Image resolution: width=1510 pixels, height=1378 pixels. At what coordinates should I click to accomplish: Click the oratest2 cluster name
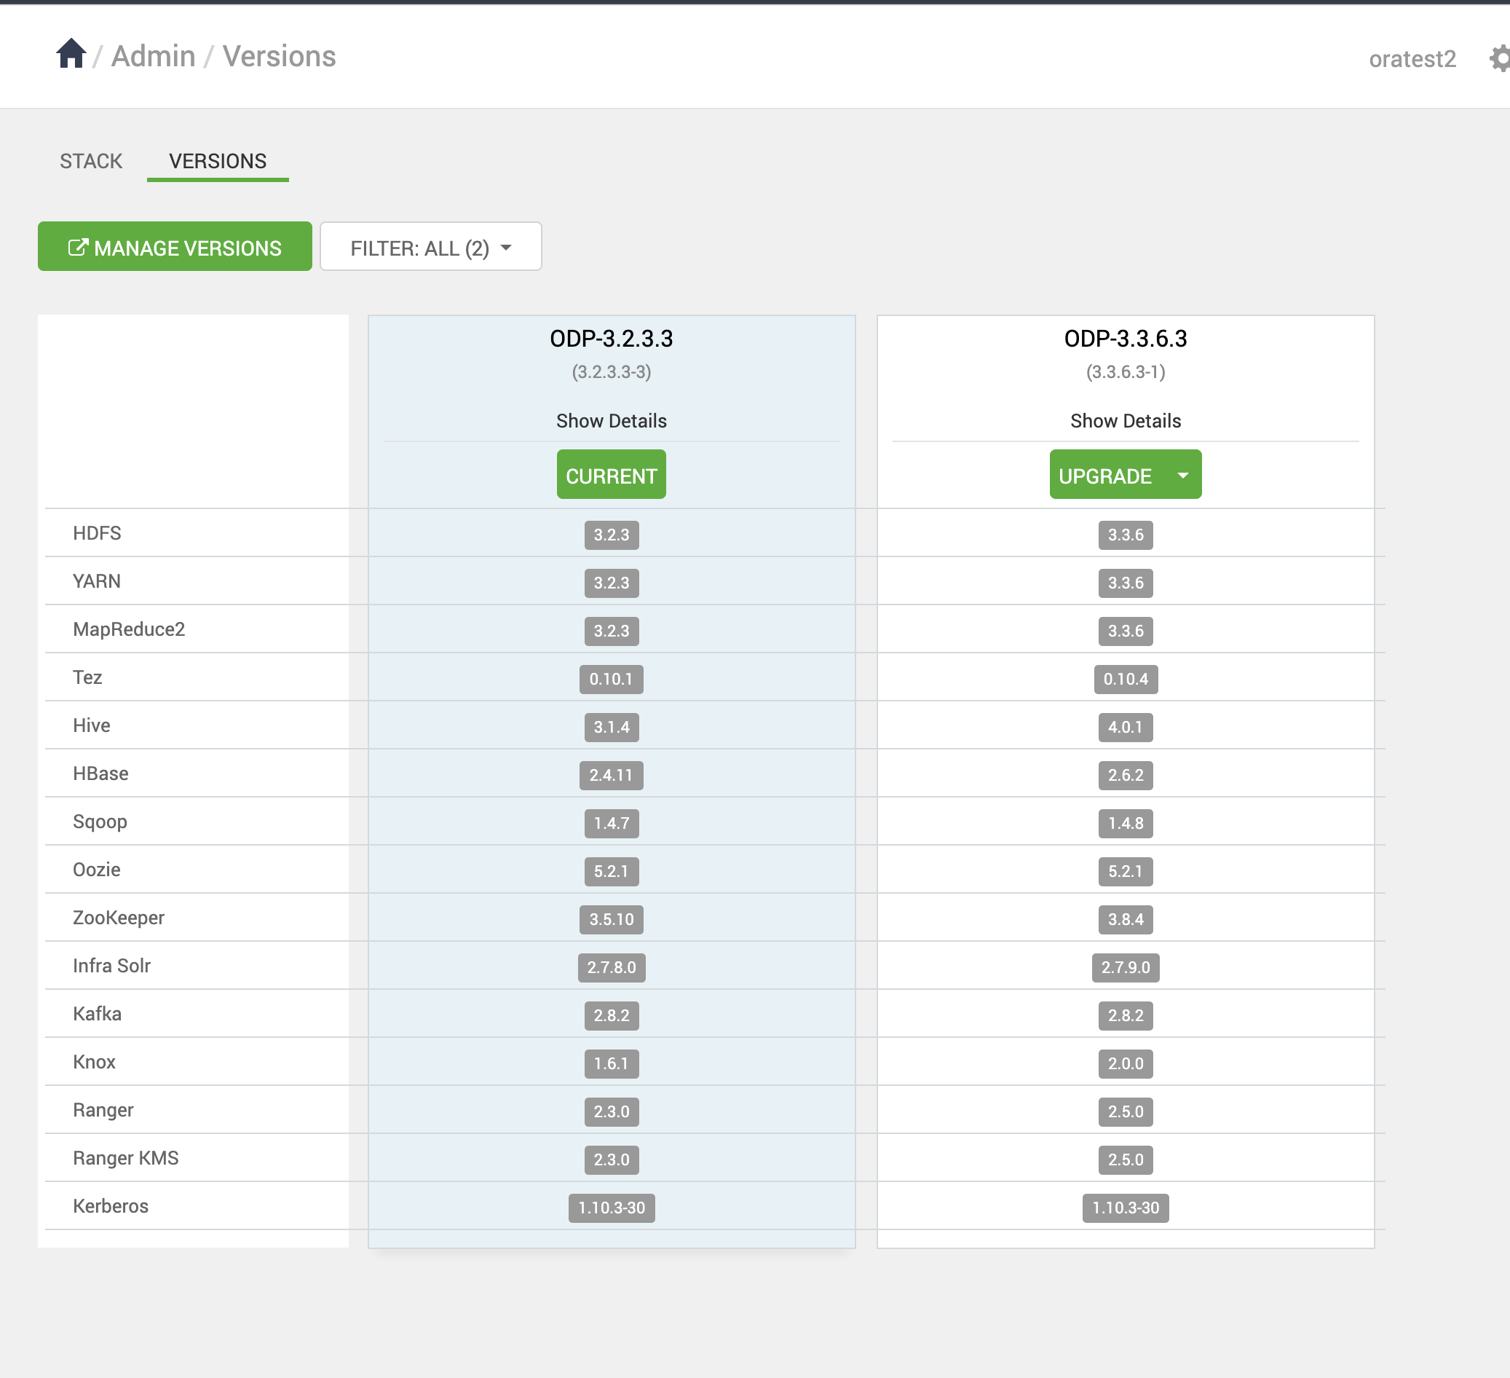[1412, 59]
